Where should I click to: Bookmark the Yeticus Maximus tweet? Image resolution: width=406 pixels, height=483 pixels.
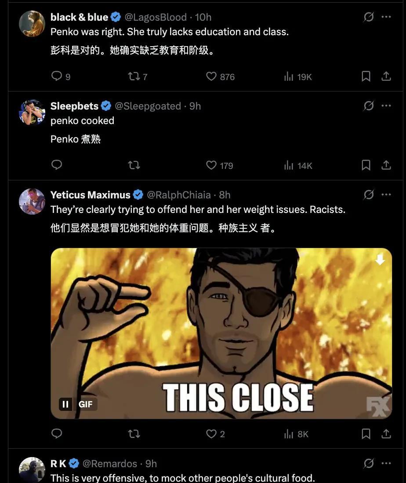(x=366, y=434)
